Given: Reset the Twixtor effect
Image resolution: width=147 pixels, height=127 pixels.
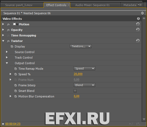Looking at the screenshot, I should [138, 40].
